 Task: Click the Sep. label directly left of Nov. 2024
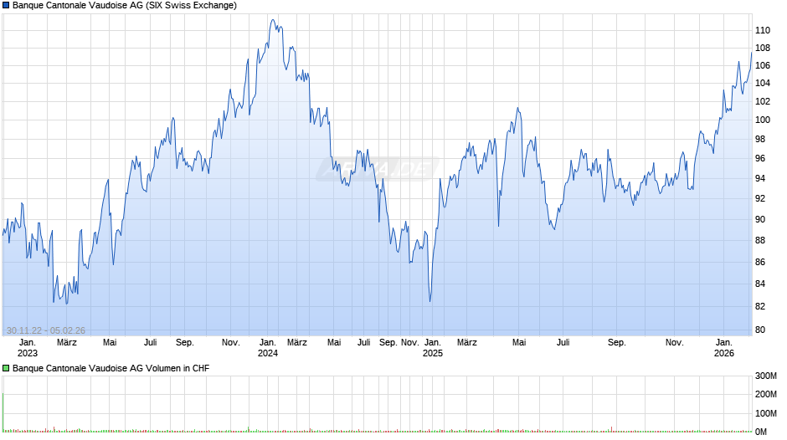click(388, 343)
